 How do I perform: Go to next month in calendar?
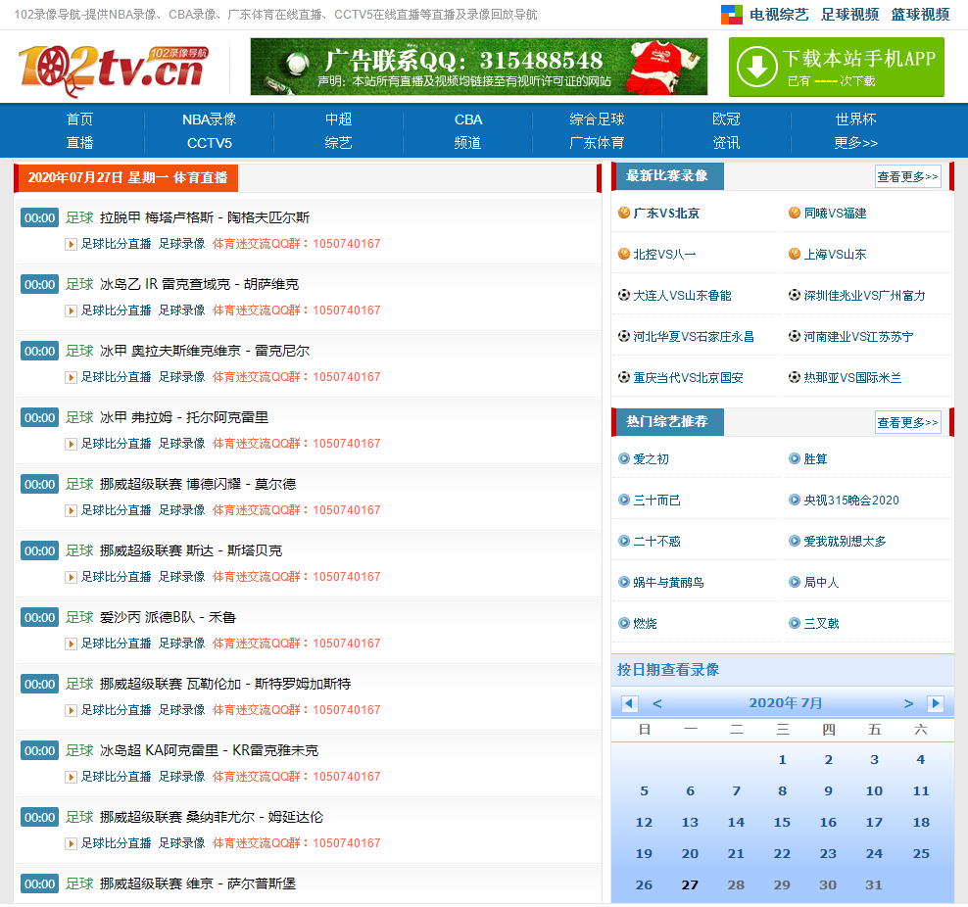(908, 703)
